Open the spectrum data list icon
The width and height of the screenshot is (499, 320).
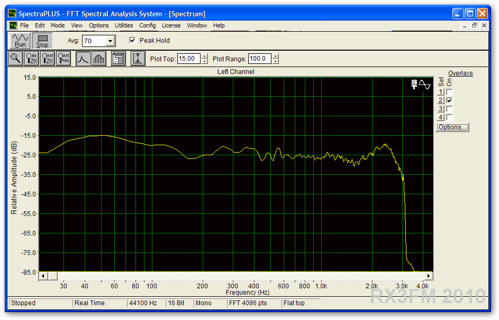coord(119,59)
